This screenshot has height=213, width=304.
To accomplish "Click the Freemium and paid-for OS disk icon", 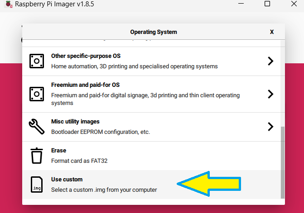I will 37,94.
